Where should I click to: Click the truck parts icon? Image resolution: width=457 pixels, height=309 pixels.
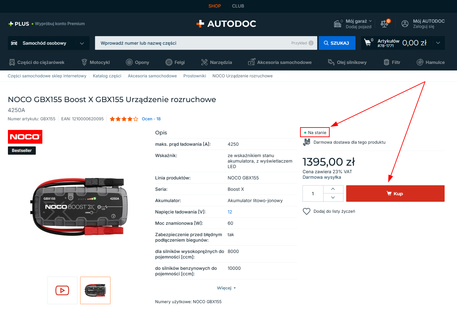coord(12,62)
